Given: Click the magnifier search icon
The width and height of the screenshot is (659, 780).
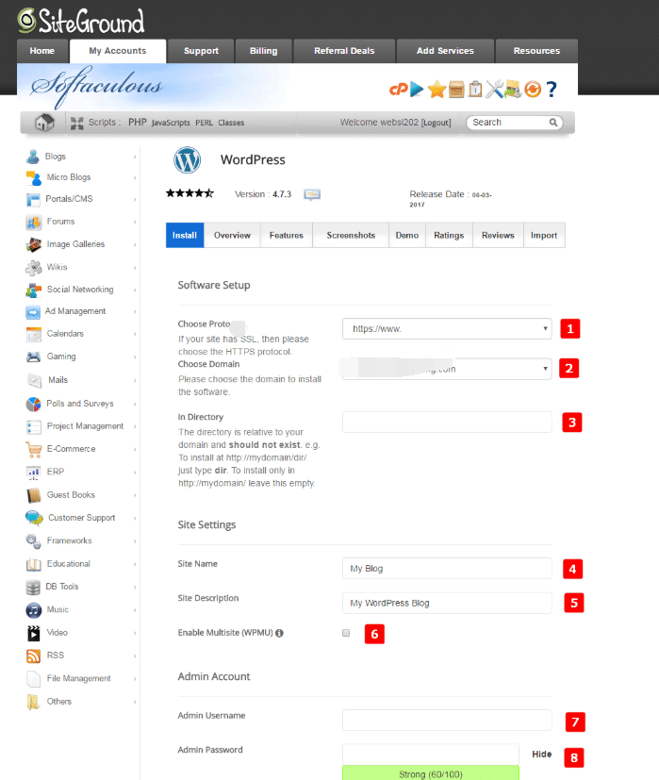Looking at the screenshot, I should pos(553,123).
